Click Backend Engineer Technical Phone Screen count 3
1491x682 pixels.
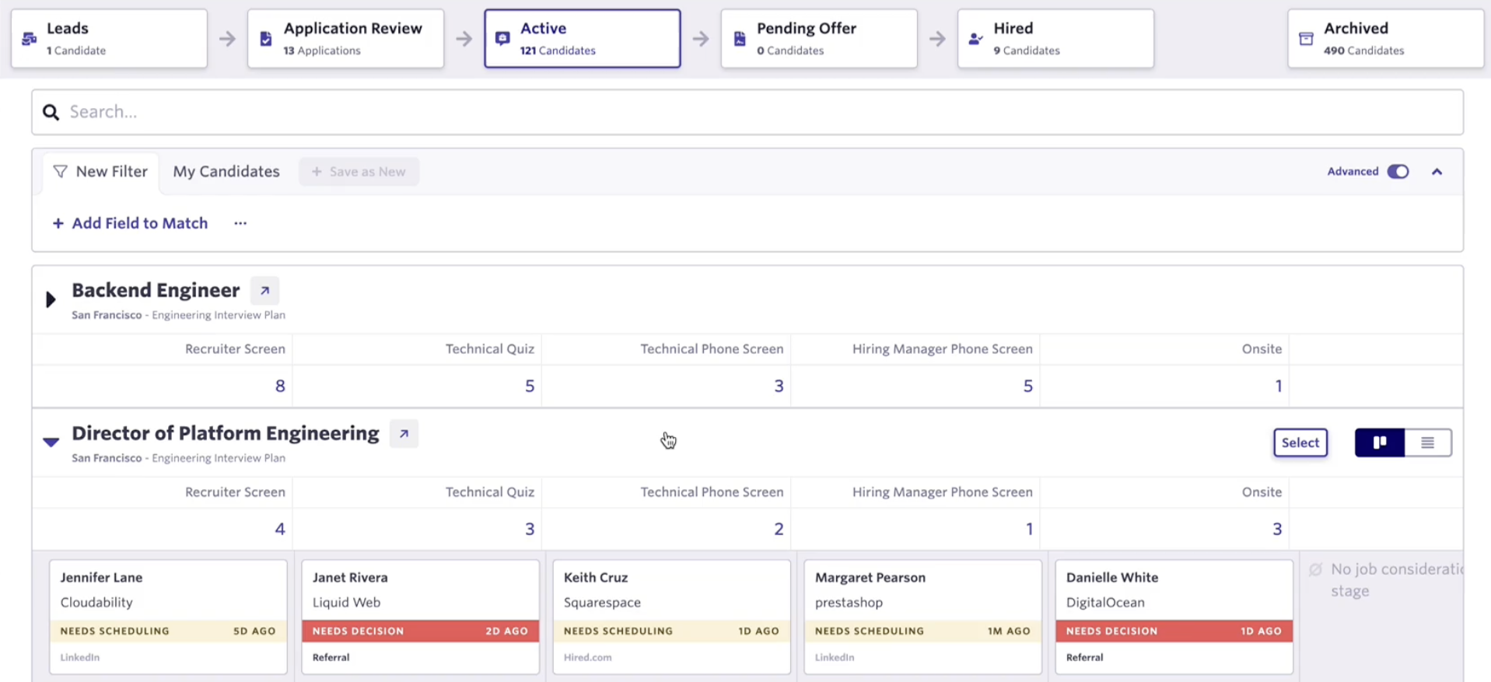tap(779, 386)
